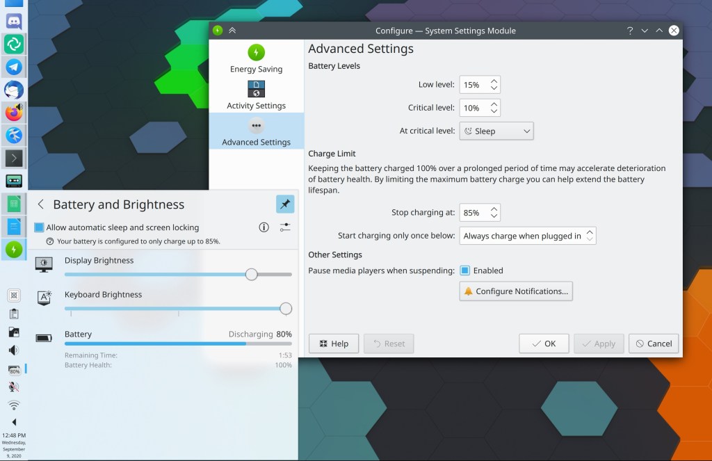
Task: Open the muted microphone tray icon
Action: (x=14, y=387)
